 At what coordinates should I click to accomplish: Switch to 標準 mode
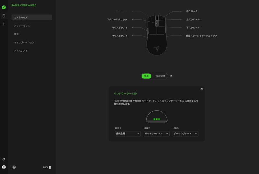point(146,76)
